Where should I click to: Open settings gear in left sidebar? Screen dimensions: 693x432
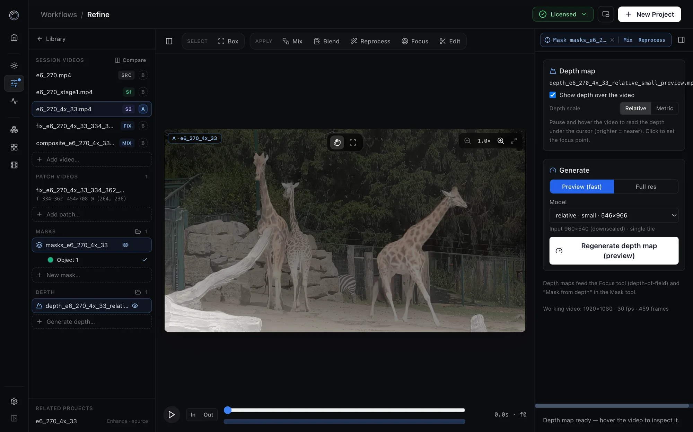point(14,401)
